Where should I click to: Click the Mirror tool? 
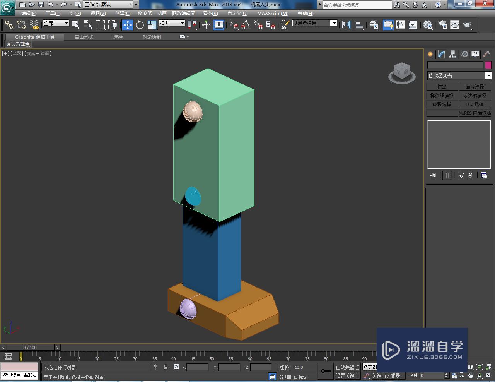coord(346,25)
